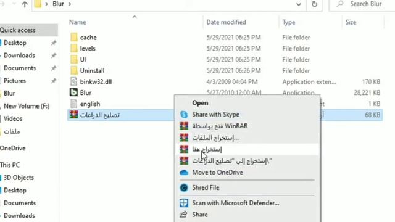Viewport: 395px width, 222px height.
Task: Click WinRAR icon beside فتح بواسطة WinRAR
Action: coord(184,126)
